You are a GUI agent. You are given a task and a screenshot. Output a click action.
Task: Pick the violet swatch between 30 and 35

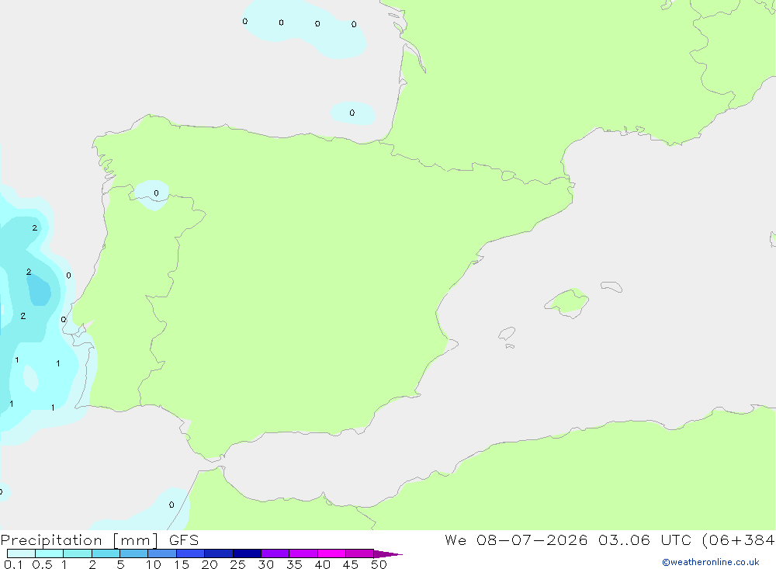[x=275, y=553]
